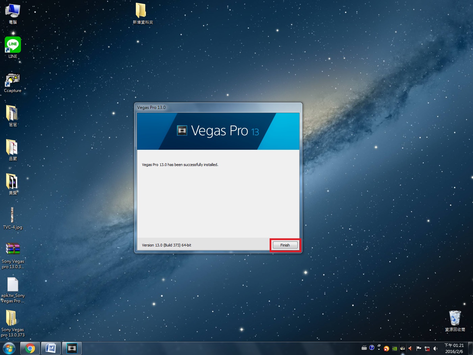Click the red speaker audio tray icon
This screenshot has width=473, height=355.
coord(410,349)
